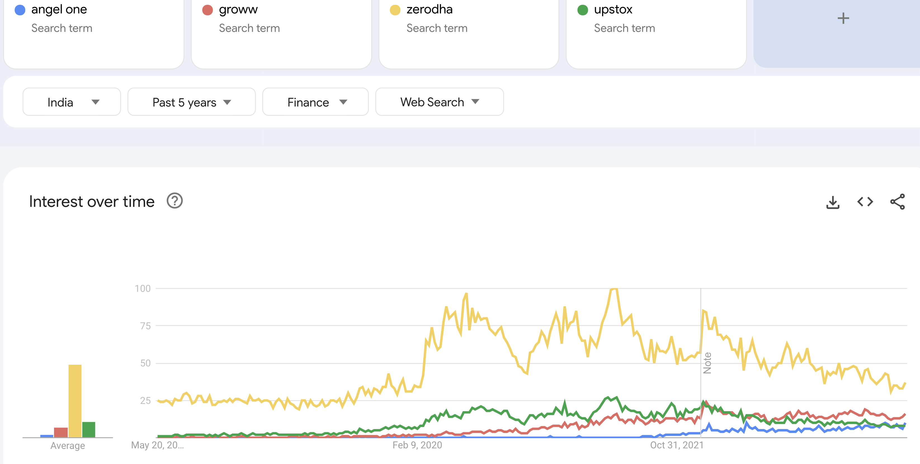
Task: Open the Finance category dropdown
Action: pos(315,102)
